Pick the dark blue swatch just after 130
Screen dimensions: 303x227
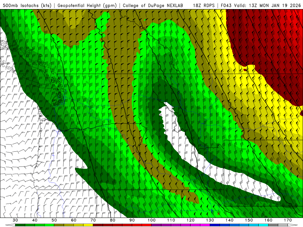(215, 225)
